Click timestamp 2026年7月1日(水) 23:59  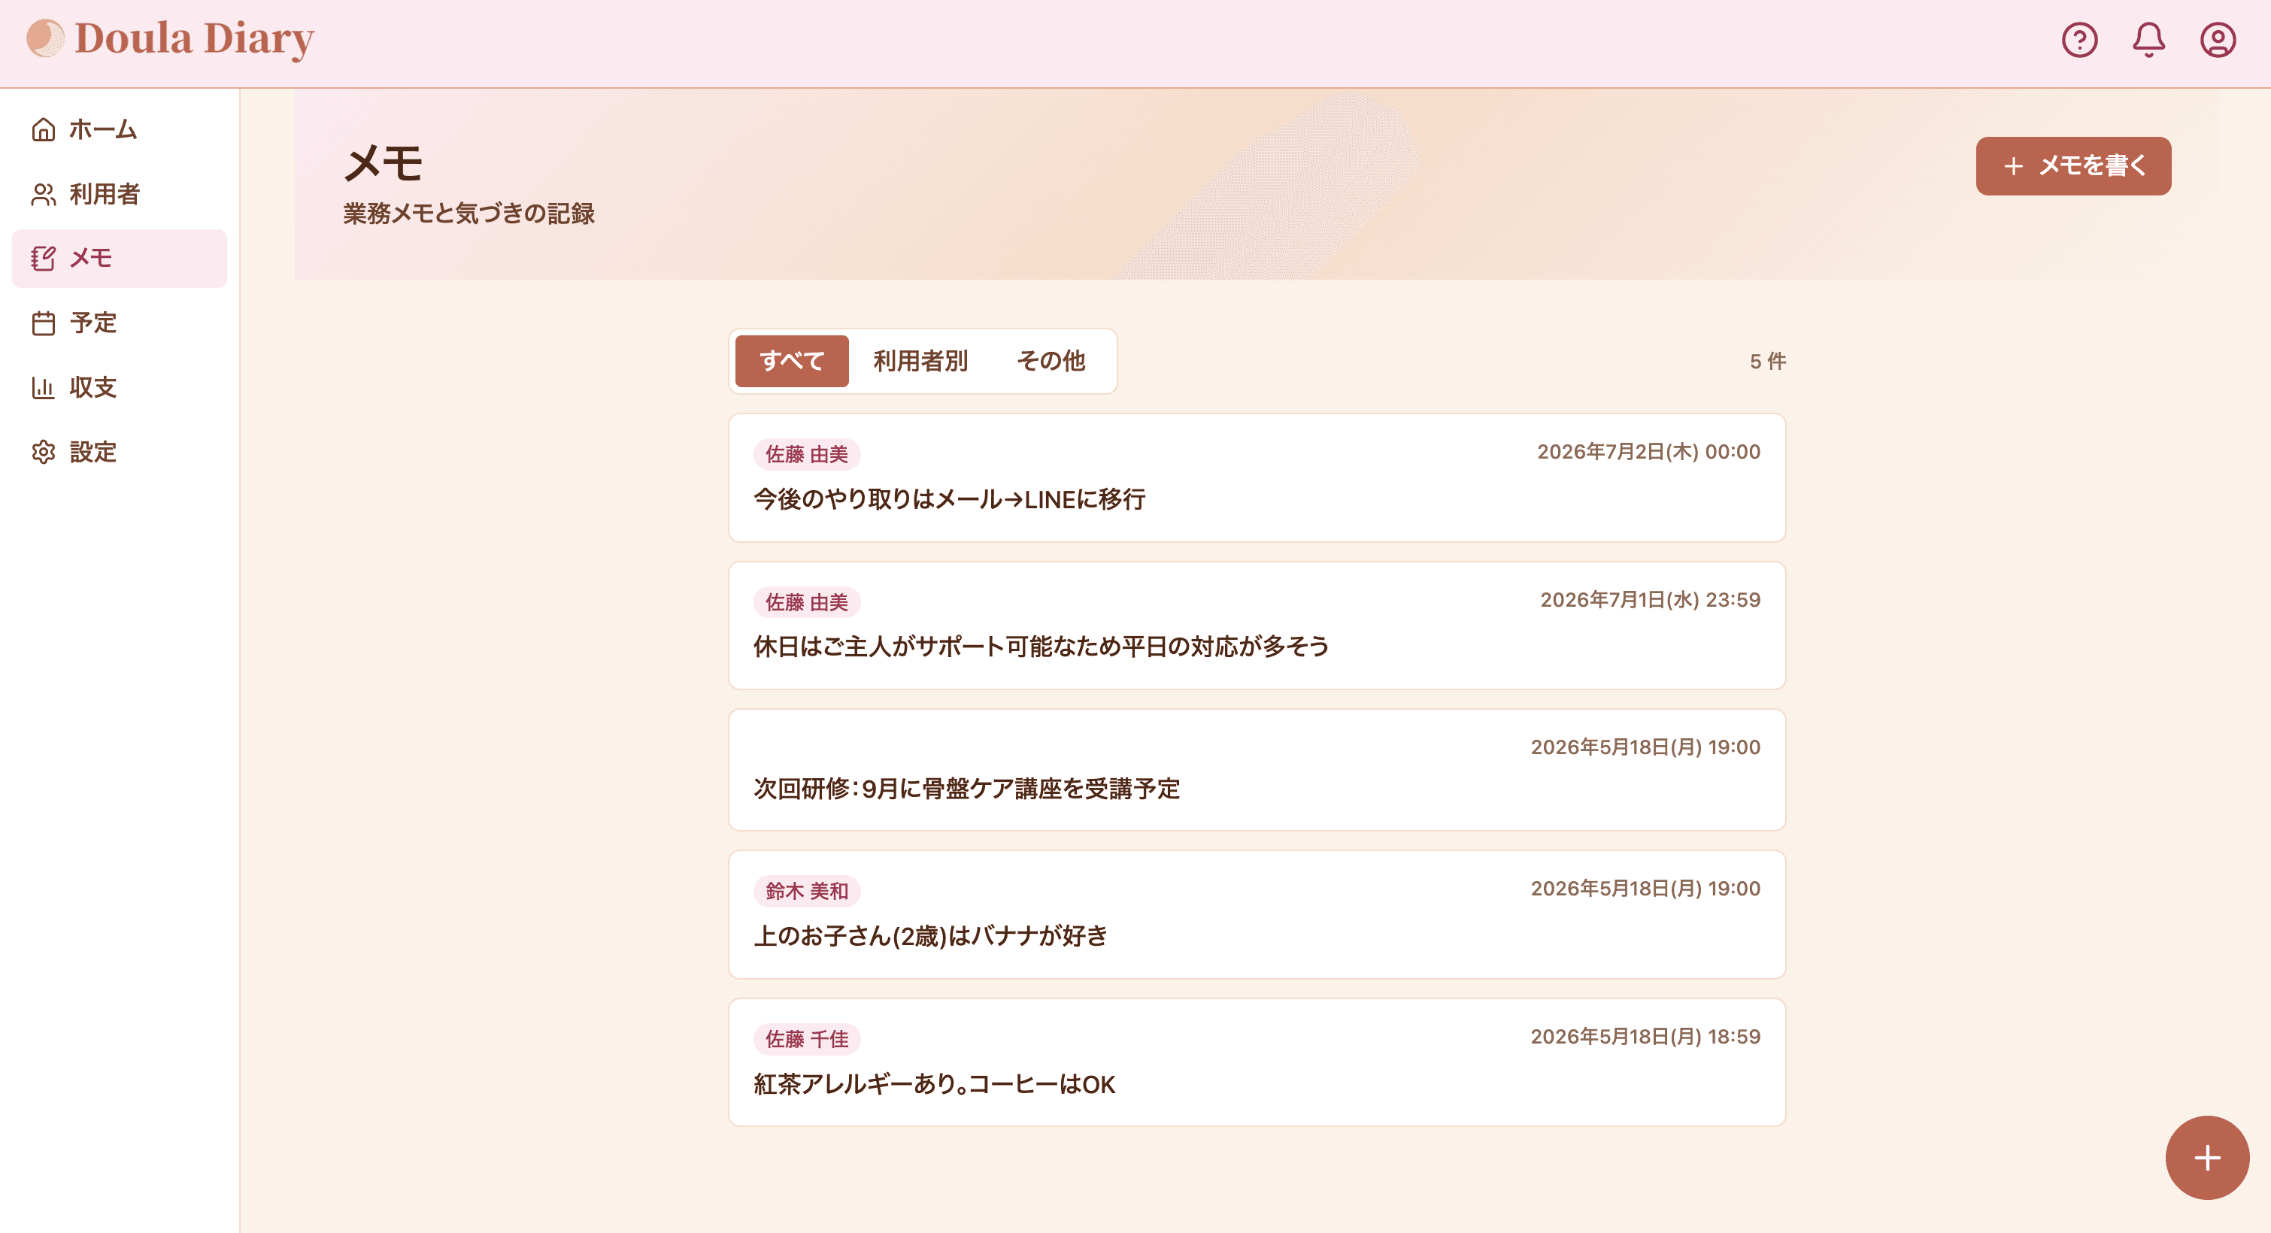click(x=1651, y=599)
